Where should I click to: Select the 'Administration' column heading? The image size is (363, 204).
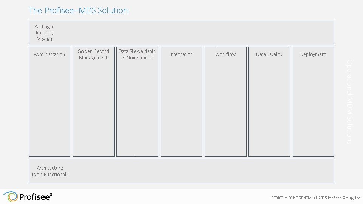[x=49, y=54]
